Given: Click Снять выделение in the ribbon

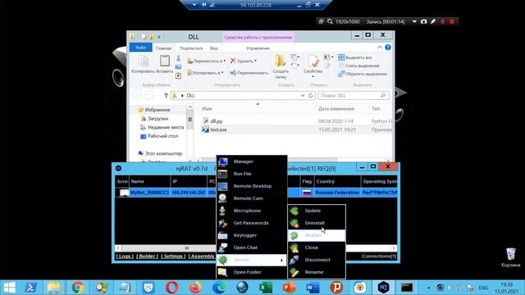Looking at the screenshot, I should pos(358,66).
